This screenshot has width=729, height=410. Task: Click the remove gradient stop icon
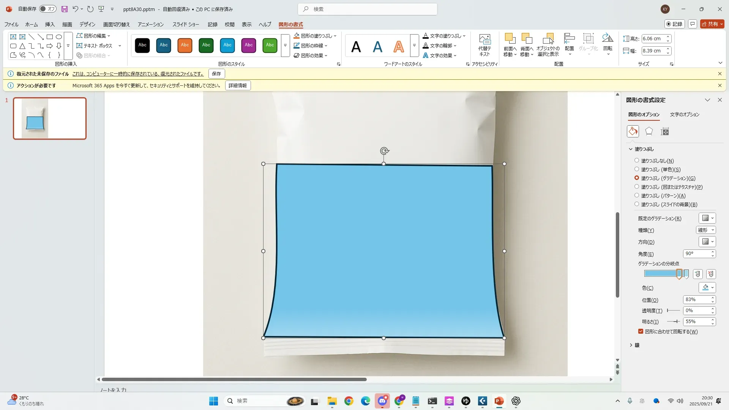(711, 274)
